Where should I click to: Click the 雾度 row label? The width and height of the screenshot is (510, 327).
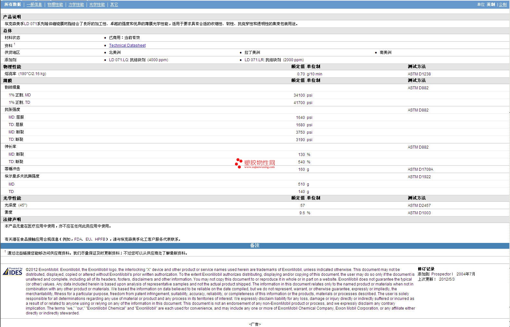tap(8, 212)
